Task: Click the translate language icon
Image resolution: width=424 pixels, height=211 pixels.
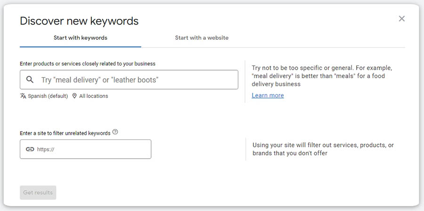Action: (23, 96)
